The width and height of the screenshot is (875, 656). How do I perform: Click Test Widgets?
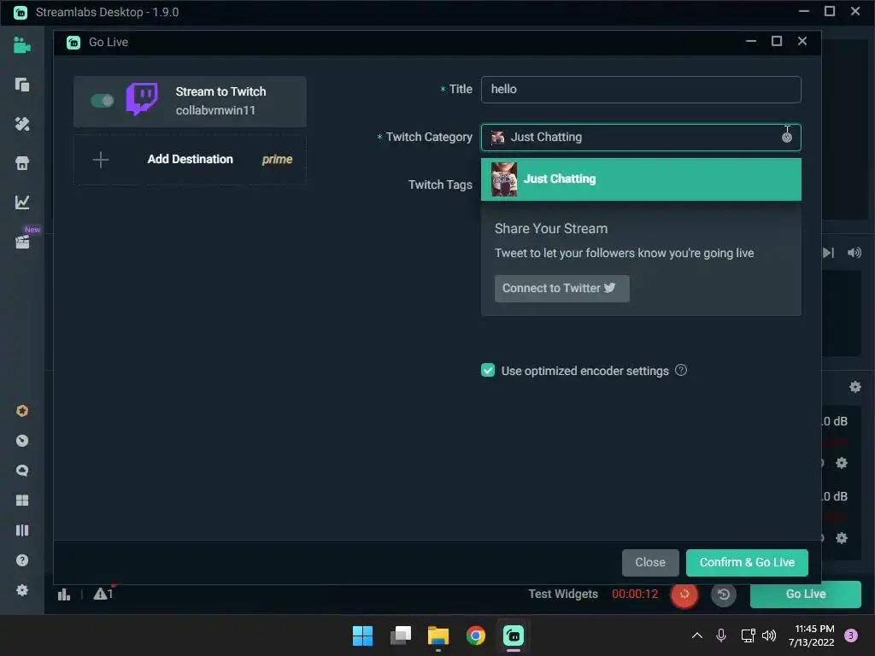(563, 594)
